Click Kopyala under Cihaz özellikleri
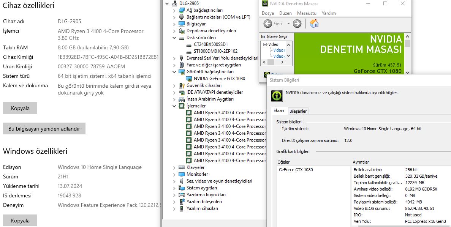This screenshot has height=227, width=451. [x=20, y=108]
